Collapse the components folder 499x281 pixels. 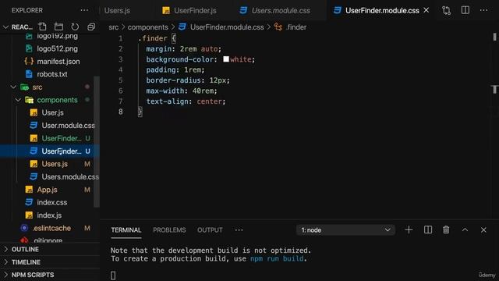[x=18, y=100]
